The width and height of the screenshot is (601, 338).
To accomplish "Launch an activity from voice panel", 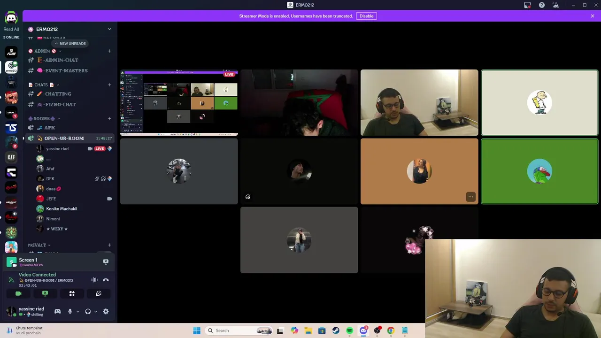I will coord(72,293).
